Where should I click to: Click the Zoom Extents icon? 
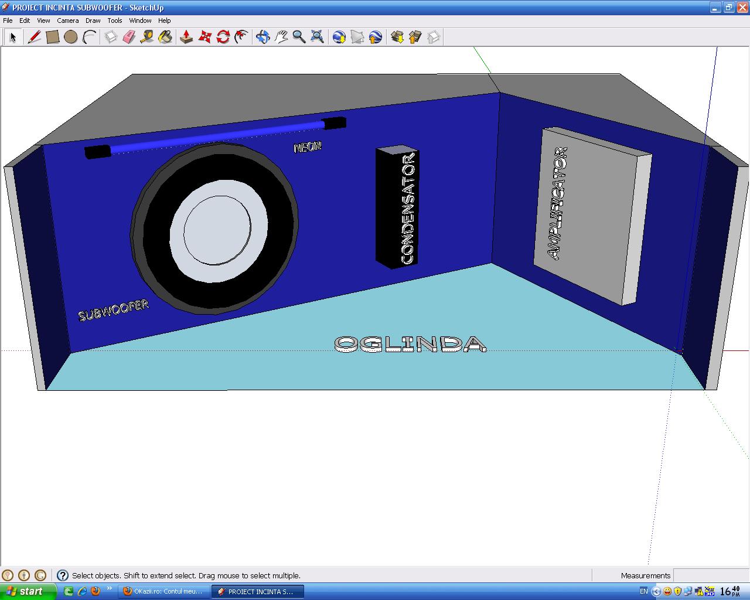click(317, 37)
